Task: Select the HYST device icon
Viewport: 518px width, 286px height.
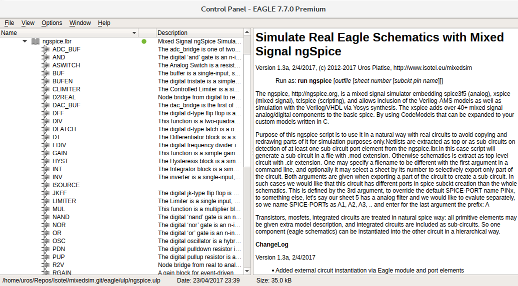Action: point(45,161)
